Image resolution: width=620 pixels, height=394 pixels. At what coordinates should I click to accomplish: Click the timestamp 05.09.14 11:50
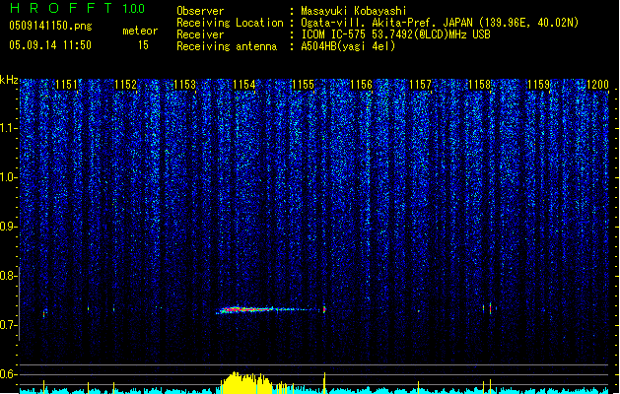click(x=50, y=45)
